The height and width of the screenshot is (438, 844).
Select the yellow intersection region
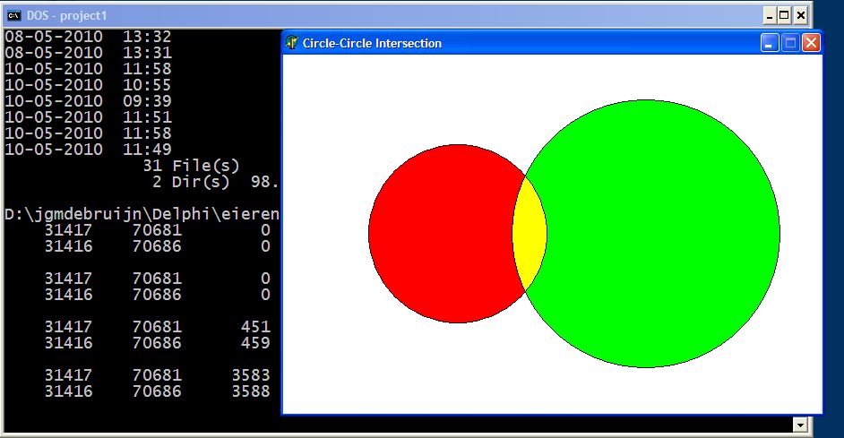tap(530, 233)
